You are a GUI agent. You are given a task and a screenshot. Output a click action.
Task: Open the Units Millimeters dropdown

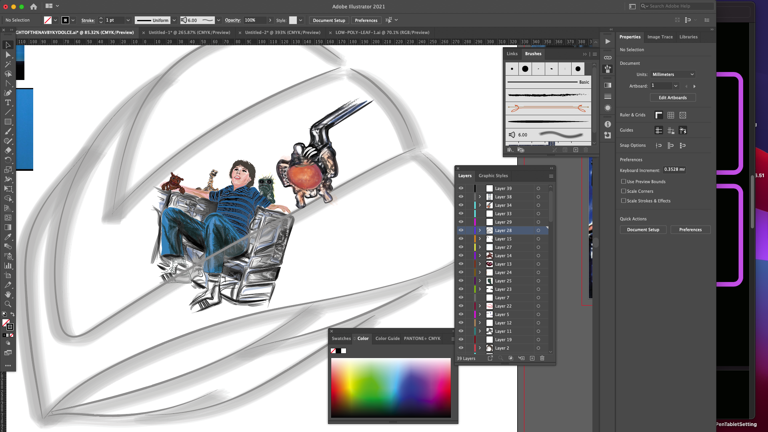pyautogui.click(x=673, y=74)
